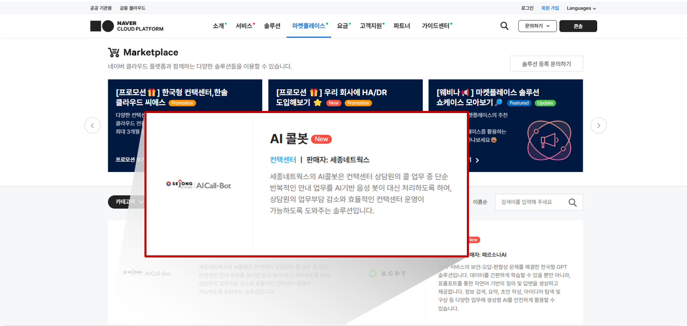Screen dimensions: 687x326
Task: Click the Naver Cloud Platform logo
Action: (127, 26)
